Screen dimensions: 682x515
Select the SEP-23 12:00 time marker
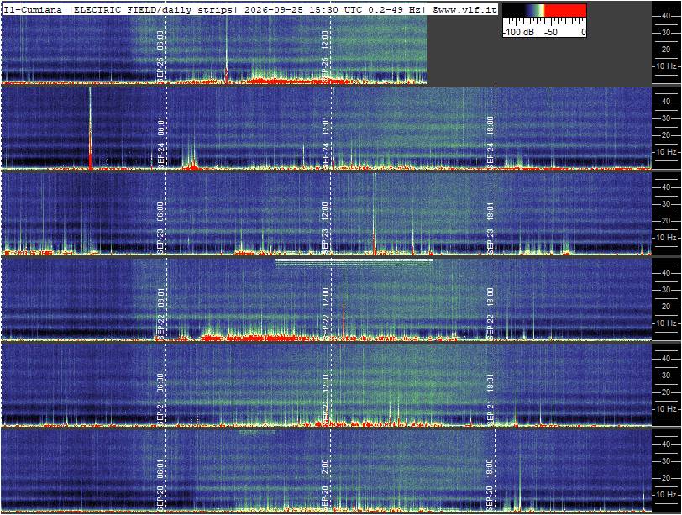325,228
